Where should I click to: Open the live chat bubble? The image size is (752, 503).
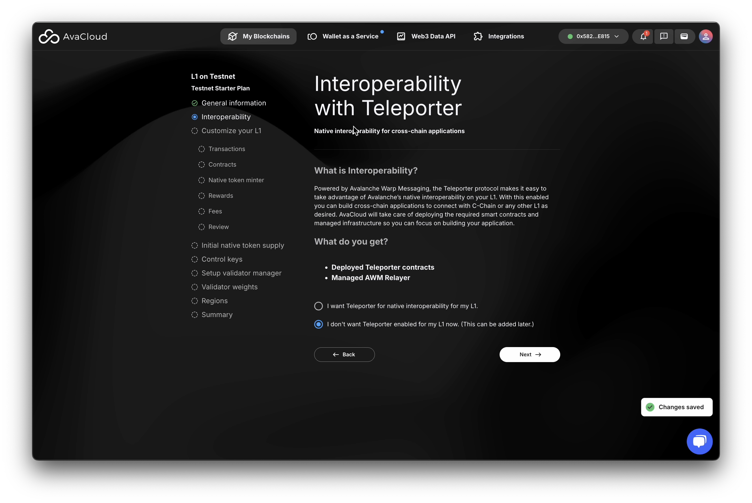(x=699, y=441)
